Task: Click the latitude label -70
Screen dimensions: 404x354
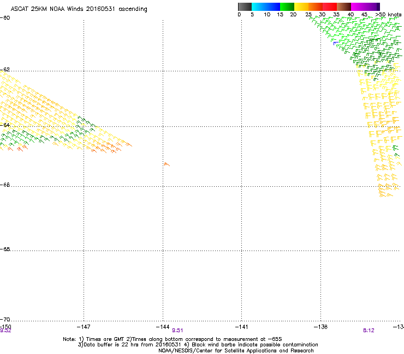Action: tap(5, 319)
